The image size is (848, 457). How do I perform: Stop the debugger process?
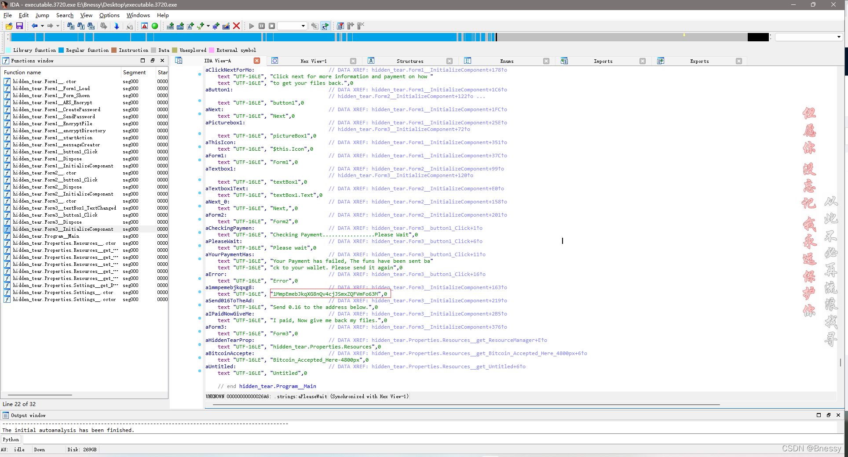pyautogui.click(x=272, y=26)
